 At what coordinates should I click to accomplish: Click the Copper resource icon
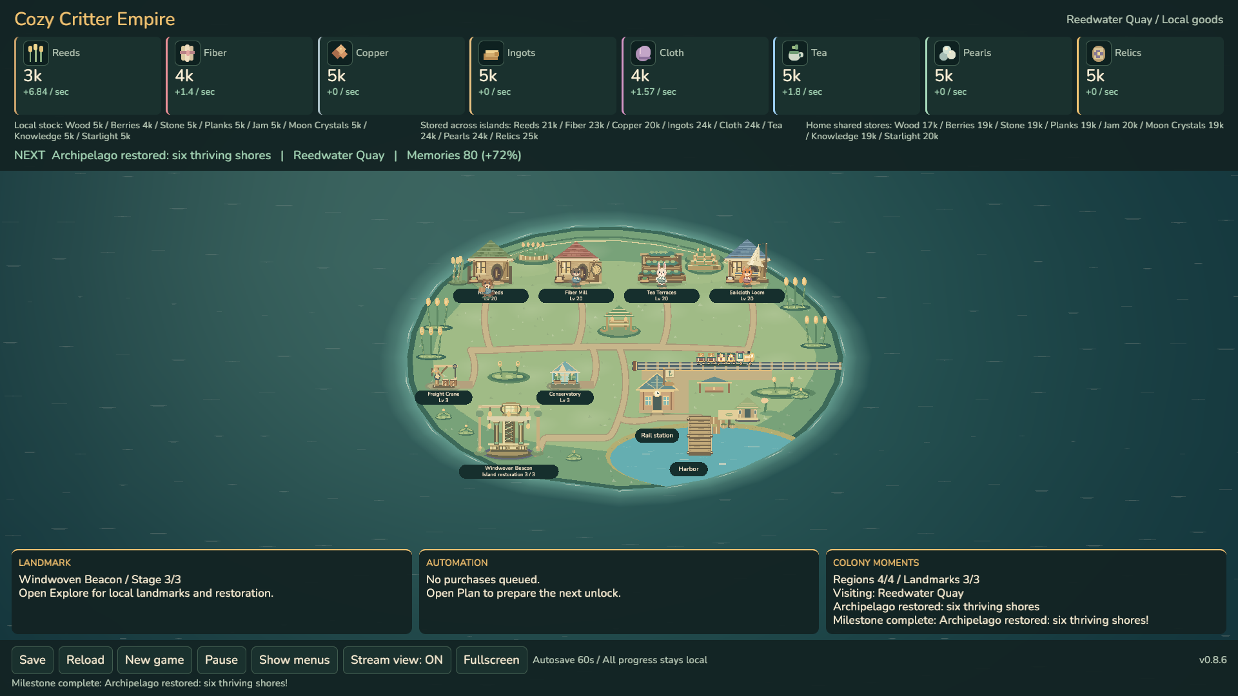339,53
